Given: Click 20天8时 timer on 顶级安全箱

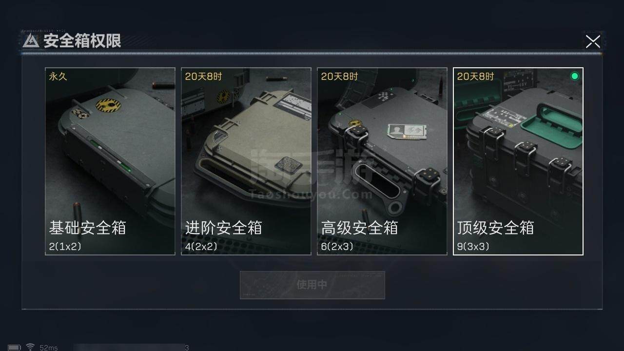Looking at the screenshot, I should (475, 77).
